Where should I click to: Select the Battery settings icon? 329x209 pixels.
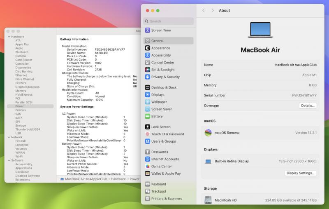pyautogui.click(x=148, y=116)
